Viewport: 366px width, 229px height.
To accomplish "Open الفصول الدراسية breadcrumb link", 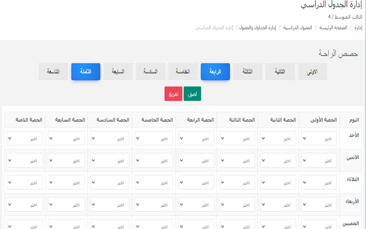I will [x=297, y=28].
